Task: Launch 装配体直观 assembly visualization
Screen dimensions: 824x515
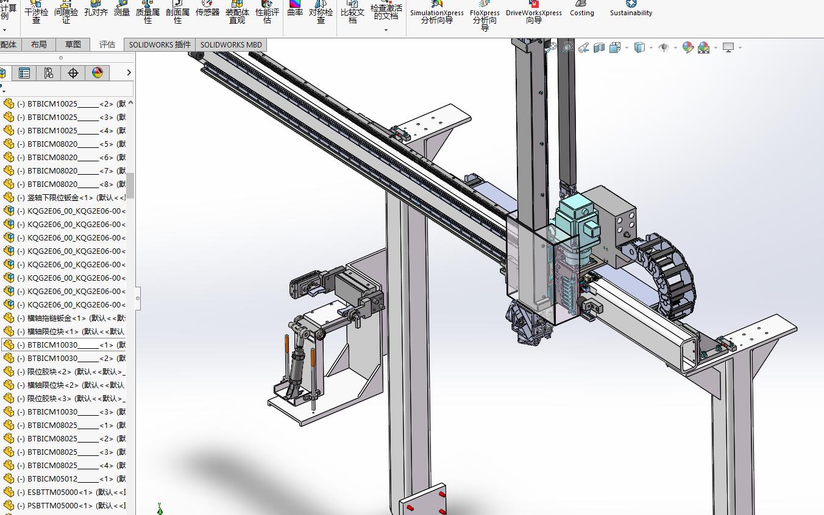Action: pyautogui.click(x=237, y=12)
